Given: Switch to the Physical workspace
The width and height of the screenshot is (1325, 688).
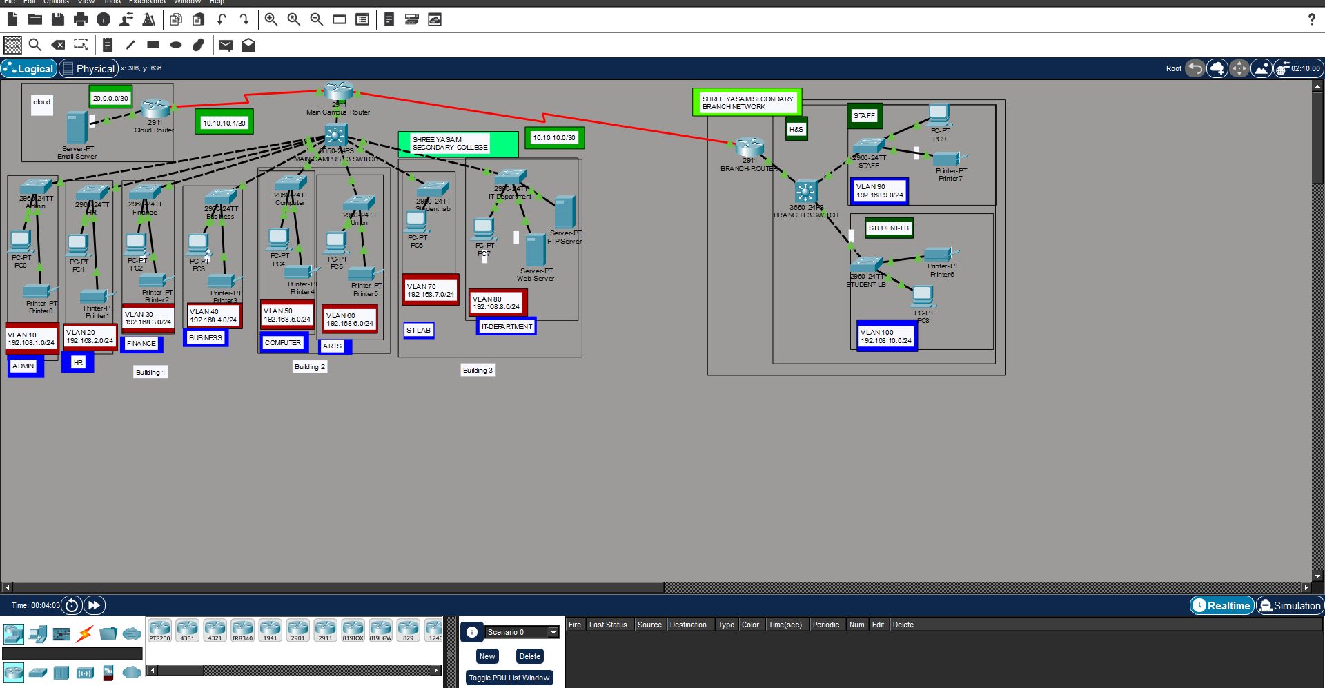Looking at the screenshot, I should pyautogui.click(x=88, y=68).
